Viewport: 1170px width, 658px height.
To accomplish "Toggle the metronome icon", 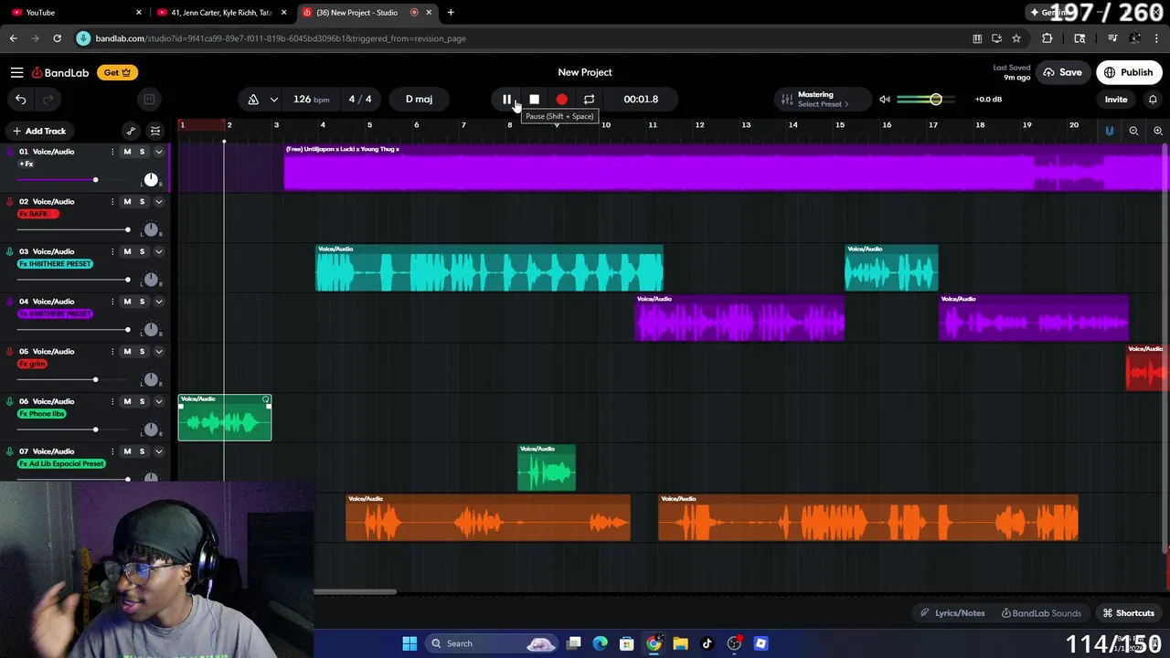I will tap(253, 99).
